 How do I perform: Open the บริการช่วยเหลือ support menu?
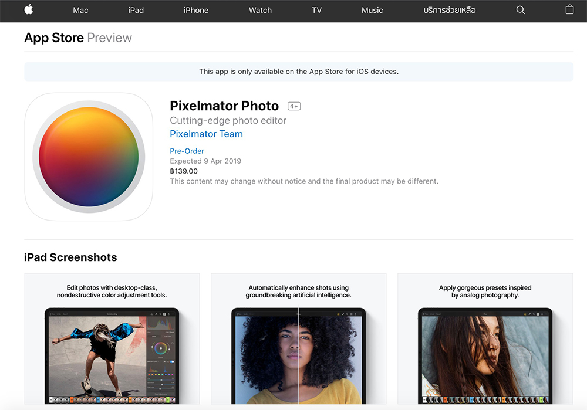click(x=449, y=10)
